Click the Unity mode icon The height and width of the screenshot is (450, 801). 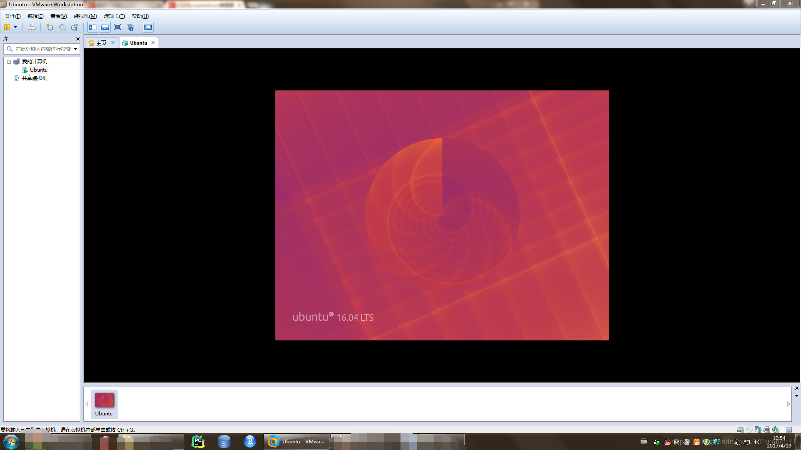point(130,27)
